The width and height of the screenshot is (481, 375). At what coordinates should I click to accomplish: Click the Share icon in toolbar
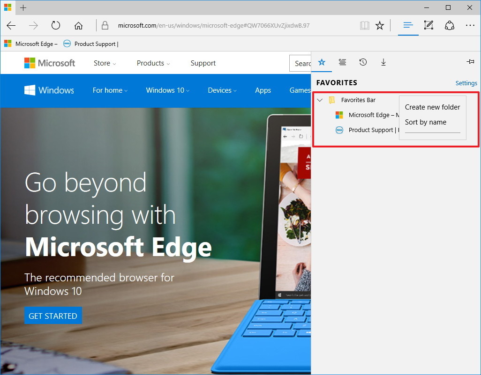[450, 25]
